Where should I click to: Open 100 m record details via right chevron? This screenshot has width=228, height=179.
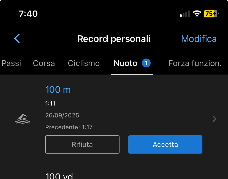[214, 119]
